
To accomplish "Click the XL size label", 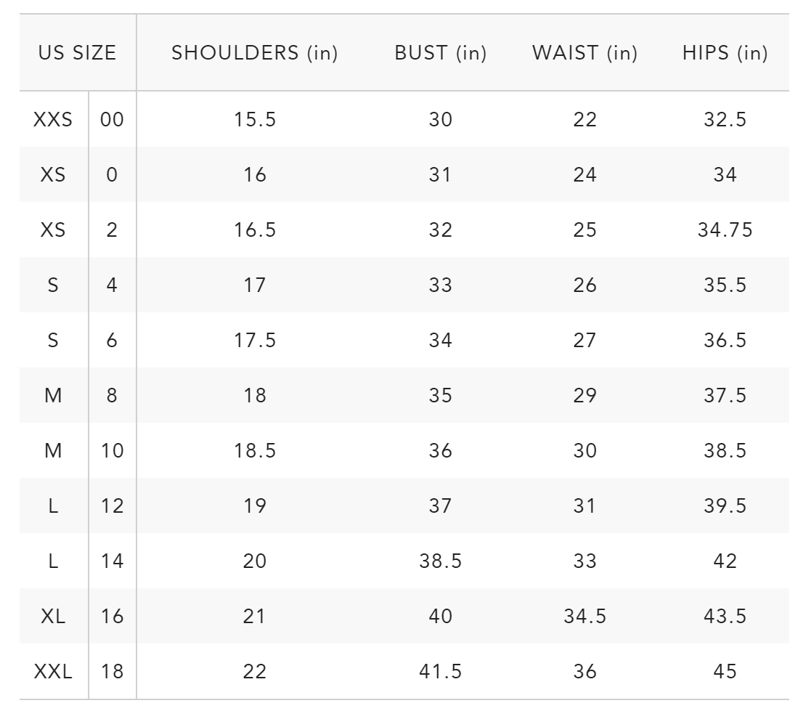I will click(53, 617).
